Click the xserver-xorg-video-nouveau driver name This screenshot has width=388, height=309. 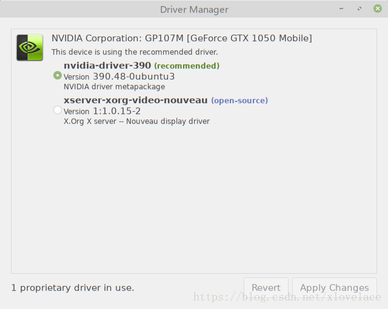point(136,100)
